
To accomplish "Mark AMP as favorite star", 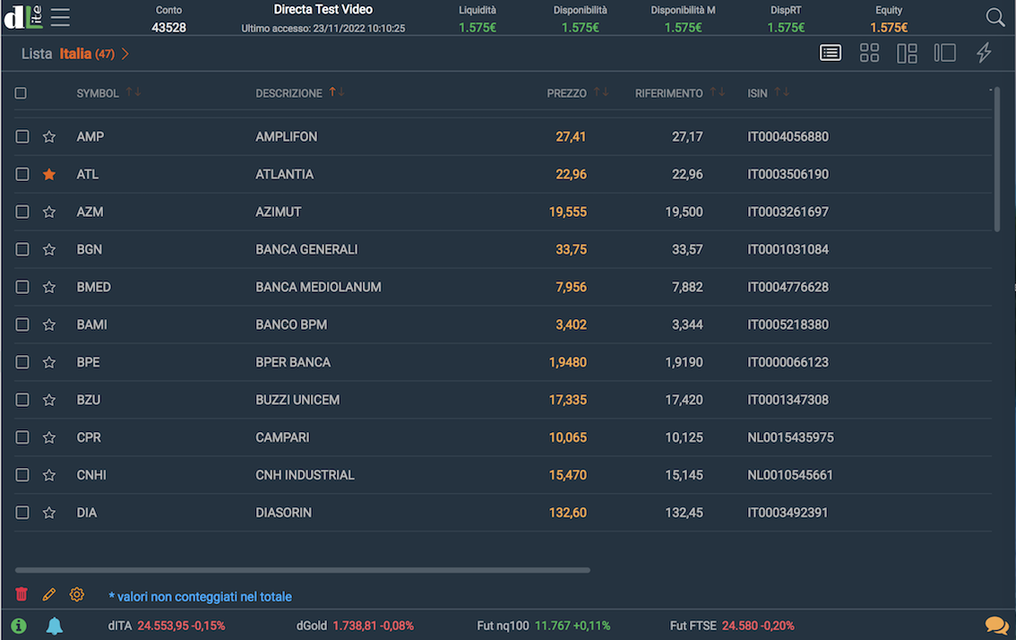I will coord(49,137).
